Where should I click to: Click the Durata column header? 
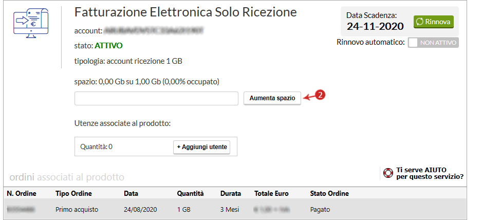point(231,194)
